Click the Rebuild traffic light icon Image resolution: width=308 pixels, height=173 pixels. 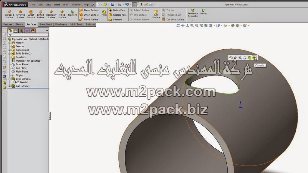pos(142,5)
